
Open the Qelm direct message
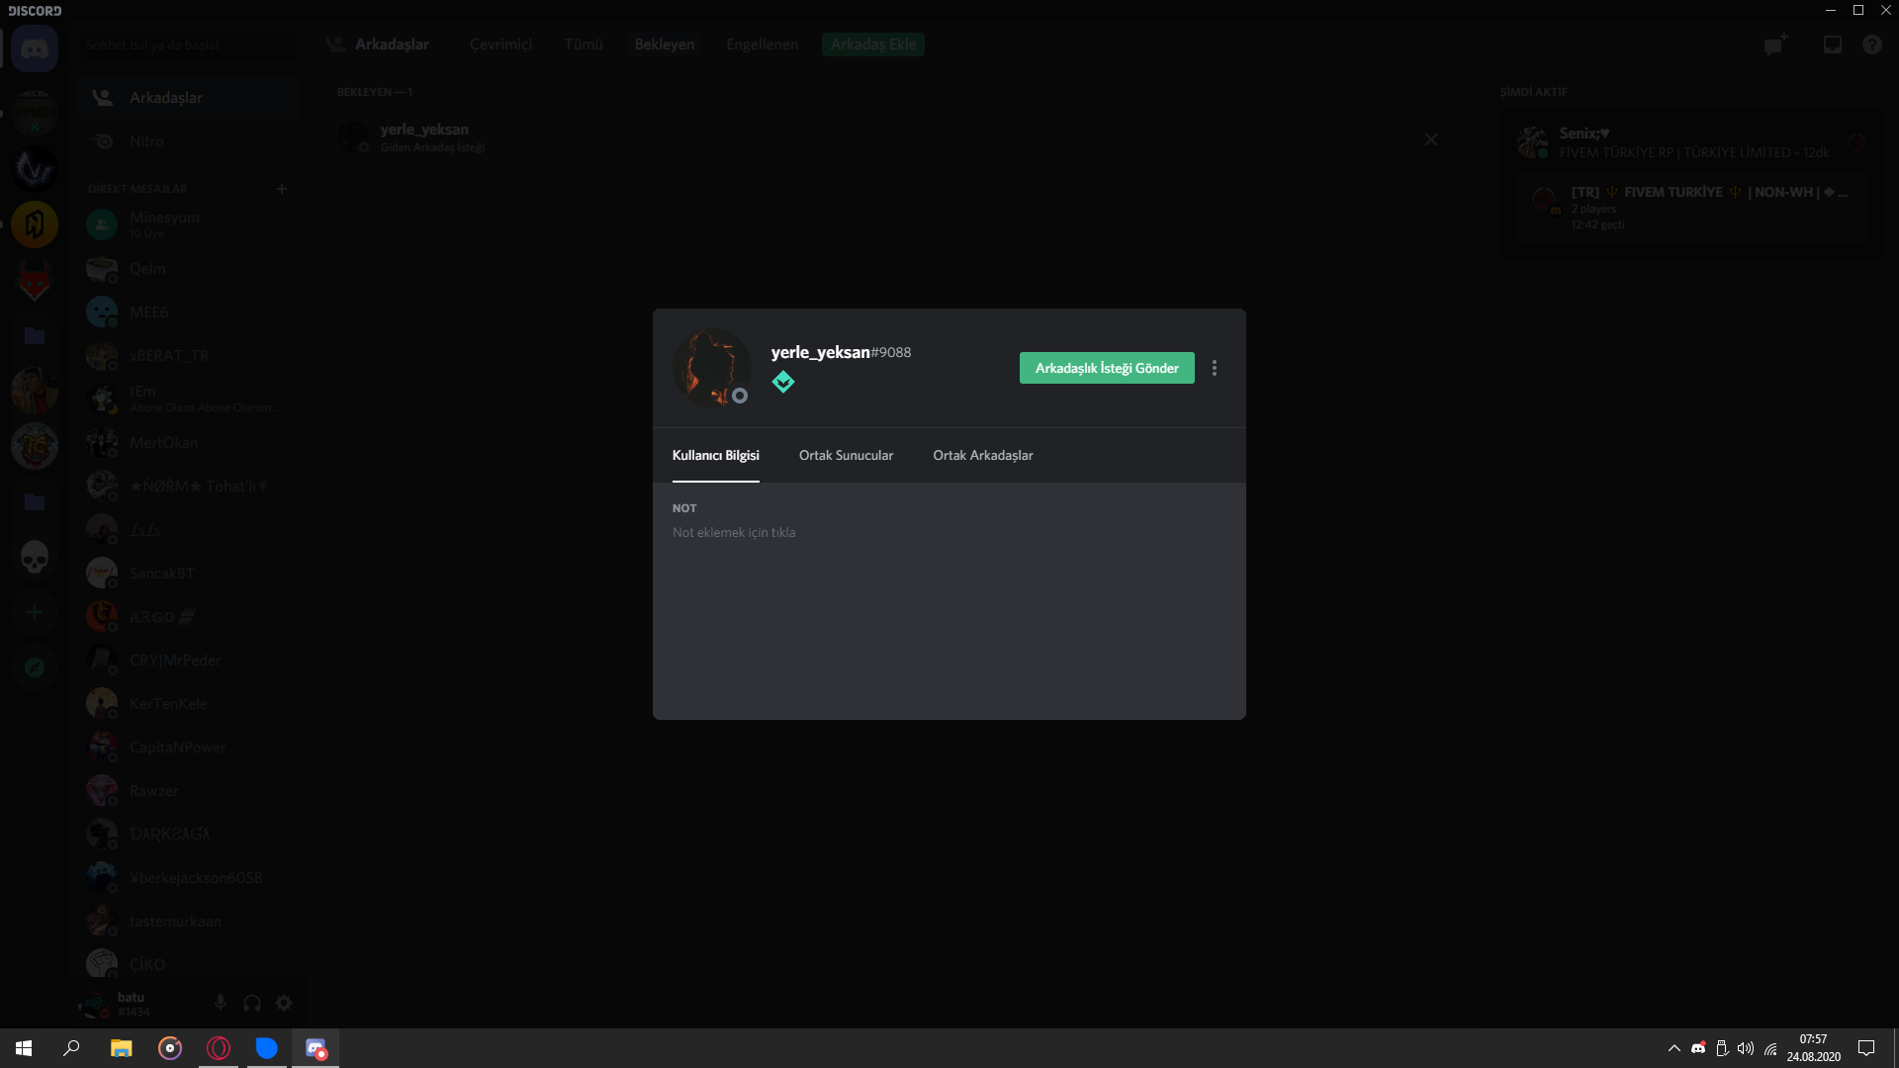pyautogui.click(x=188, y=269)
